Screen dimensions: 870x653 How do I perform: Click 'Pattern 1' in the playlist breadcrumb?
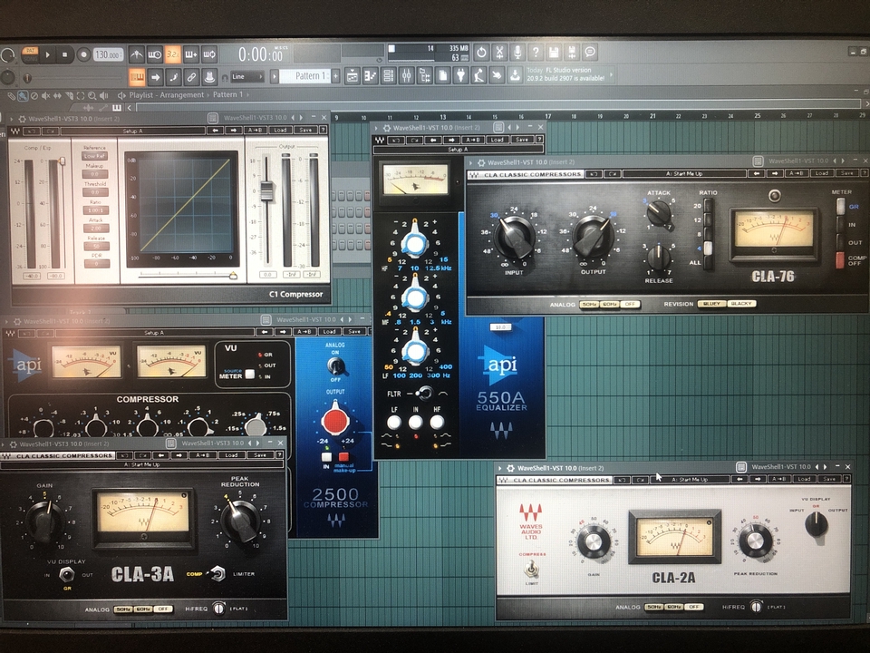point(228,95)
